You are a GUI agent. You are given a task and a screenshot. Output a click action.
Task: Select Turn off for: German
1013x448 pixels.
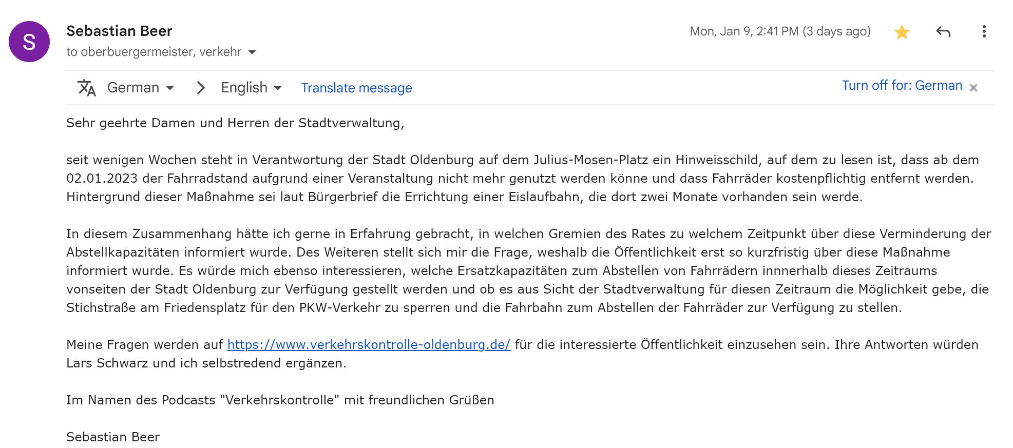(902, 86)
